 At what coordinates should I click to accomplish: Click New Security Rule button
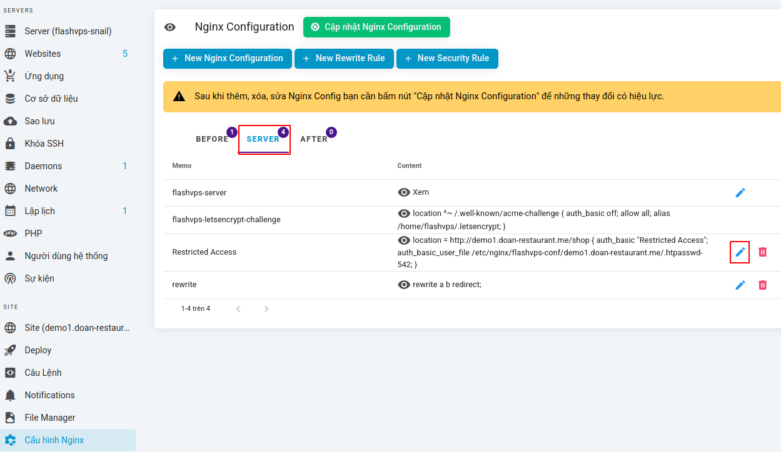click(x=446, y=58)
